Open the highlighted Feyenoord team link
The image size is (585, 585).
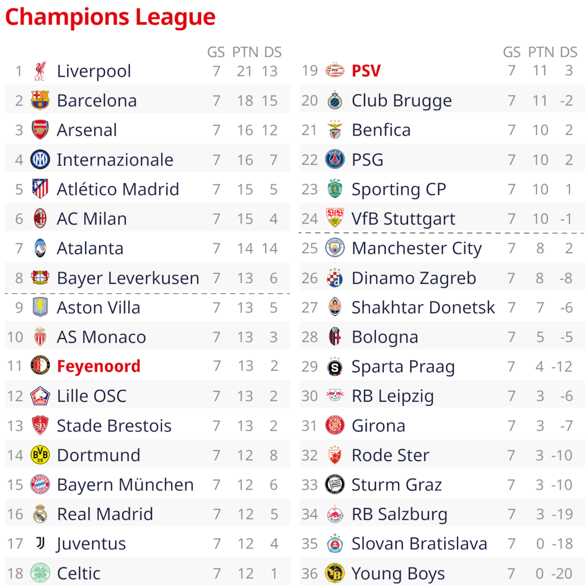pos(98,366)
